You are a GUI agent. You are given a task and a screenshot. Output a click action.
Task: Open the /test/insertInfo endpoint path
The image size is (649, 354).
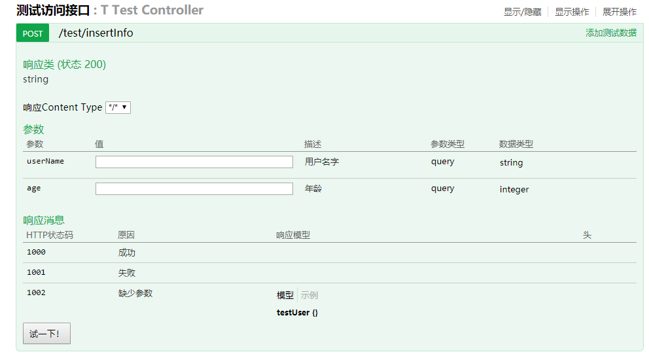coord(96,33)
